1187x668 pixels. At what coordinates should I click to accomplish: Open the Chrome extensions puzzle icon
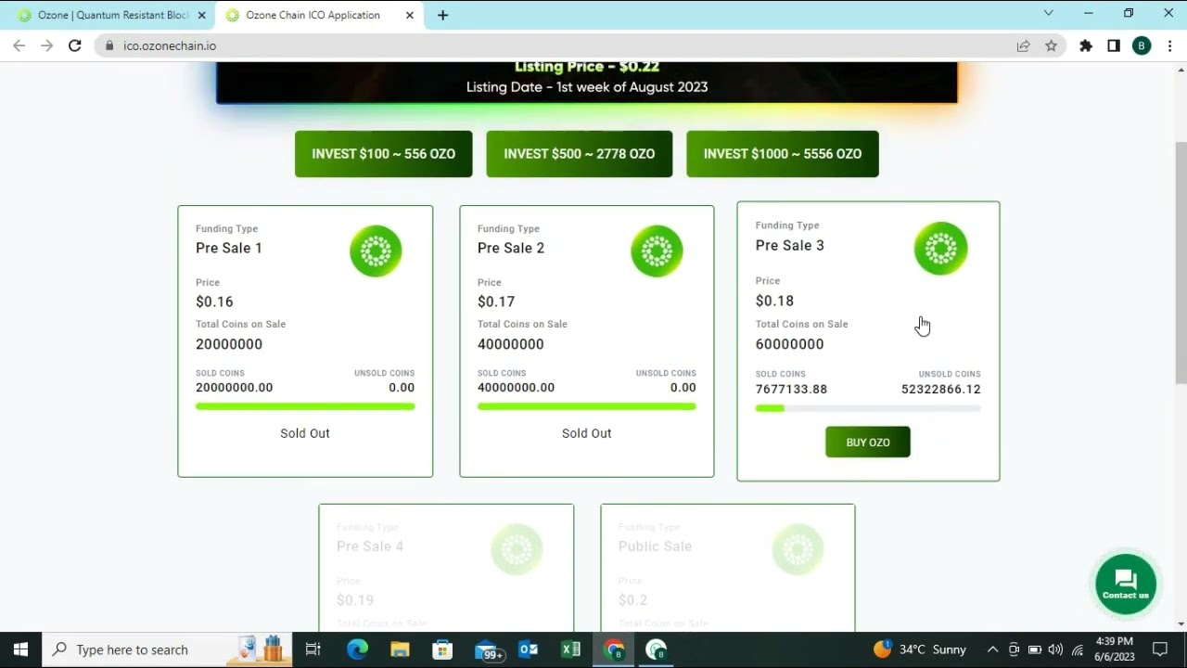click(1086, 45)
